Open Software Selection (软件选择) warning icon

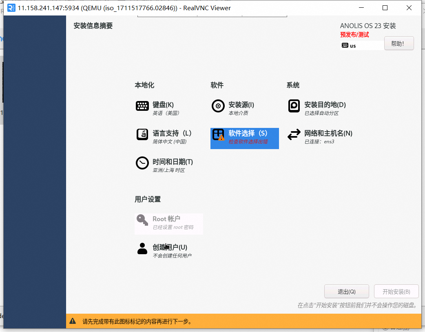pos(219,135)
